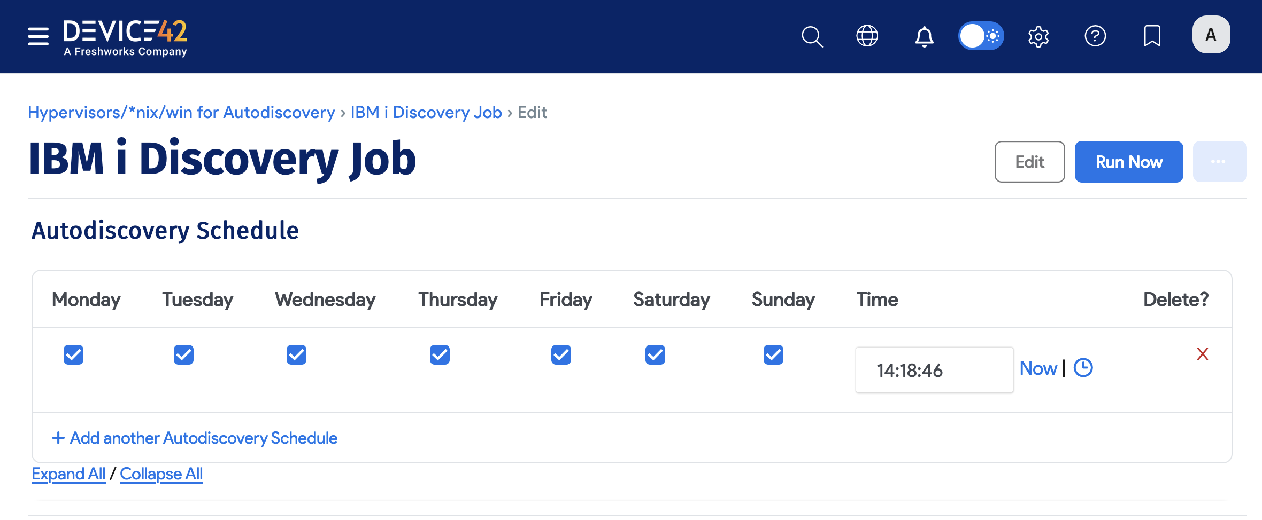Disable the Saturday checkbox

(655, 354)
